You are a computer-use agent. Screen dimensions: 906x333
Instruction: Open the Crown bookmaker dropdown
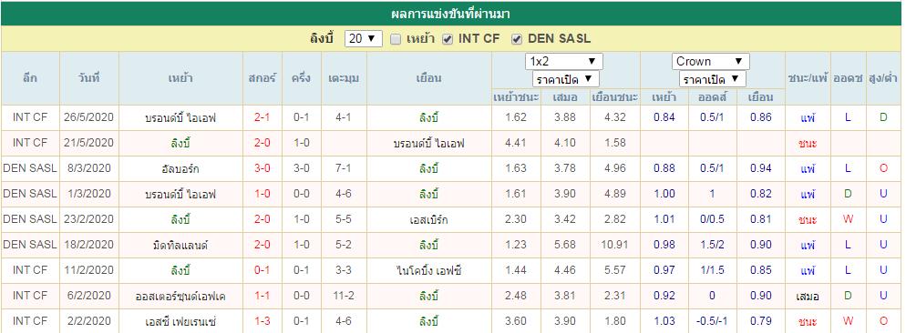click(711, 61)
